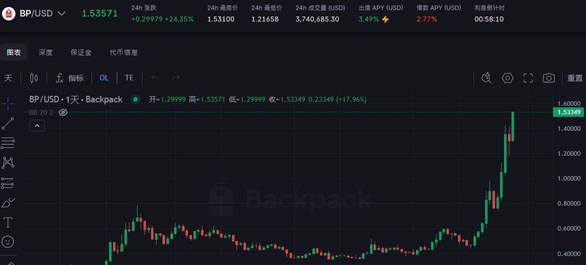Viewport: 586px width, 265px height.
Task: Click the 1.60000 price axis label
Action: (x=569, y=104)
